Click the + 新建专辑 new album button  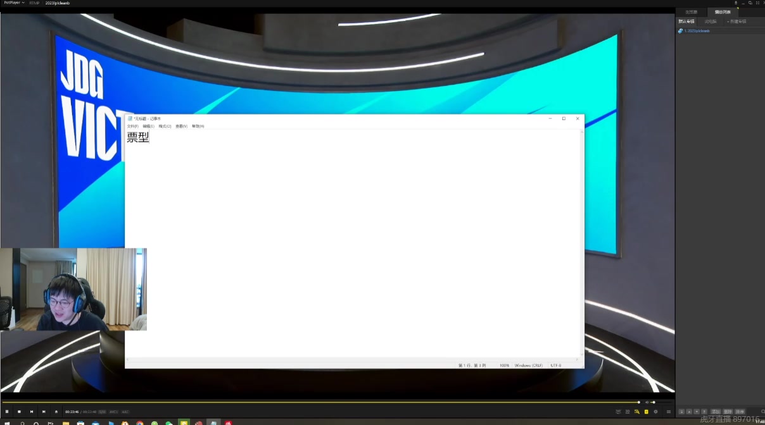coord(736,22)
